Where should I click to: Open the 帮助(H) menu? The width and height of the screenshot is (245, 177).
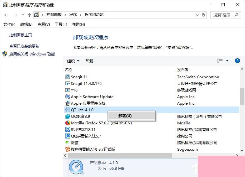[x=78, y=24]
